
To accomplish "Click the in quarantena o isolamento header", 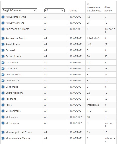I will pos(94,7).
